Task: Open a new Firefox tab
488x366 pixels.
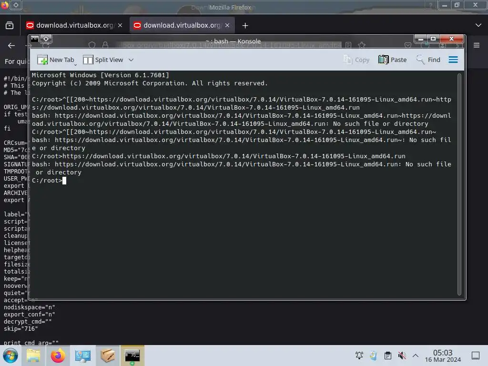Action: 245,26
